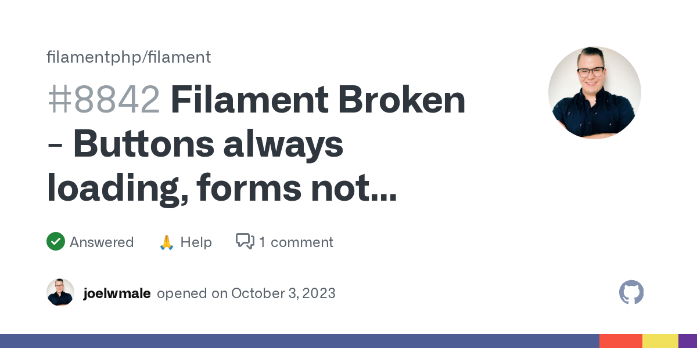Click the GitHub Octocat logo
697x348 pixels.
click(631, 293)
